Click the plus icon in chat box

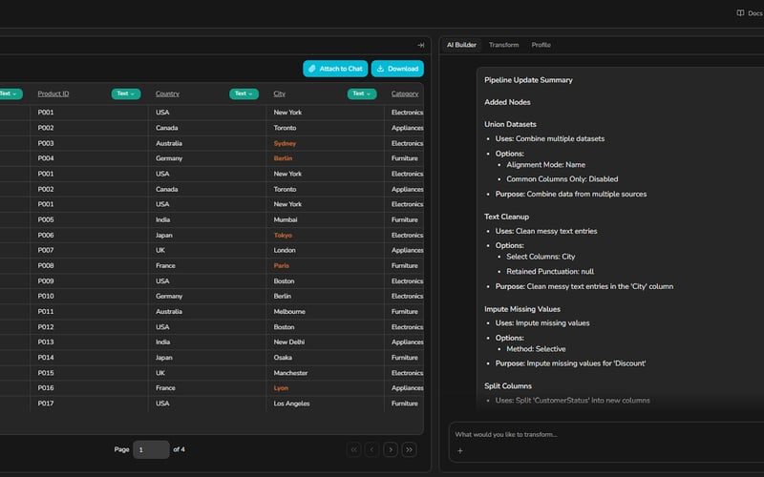point(459,450)
